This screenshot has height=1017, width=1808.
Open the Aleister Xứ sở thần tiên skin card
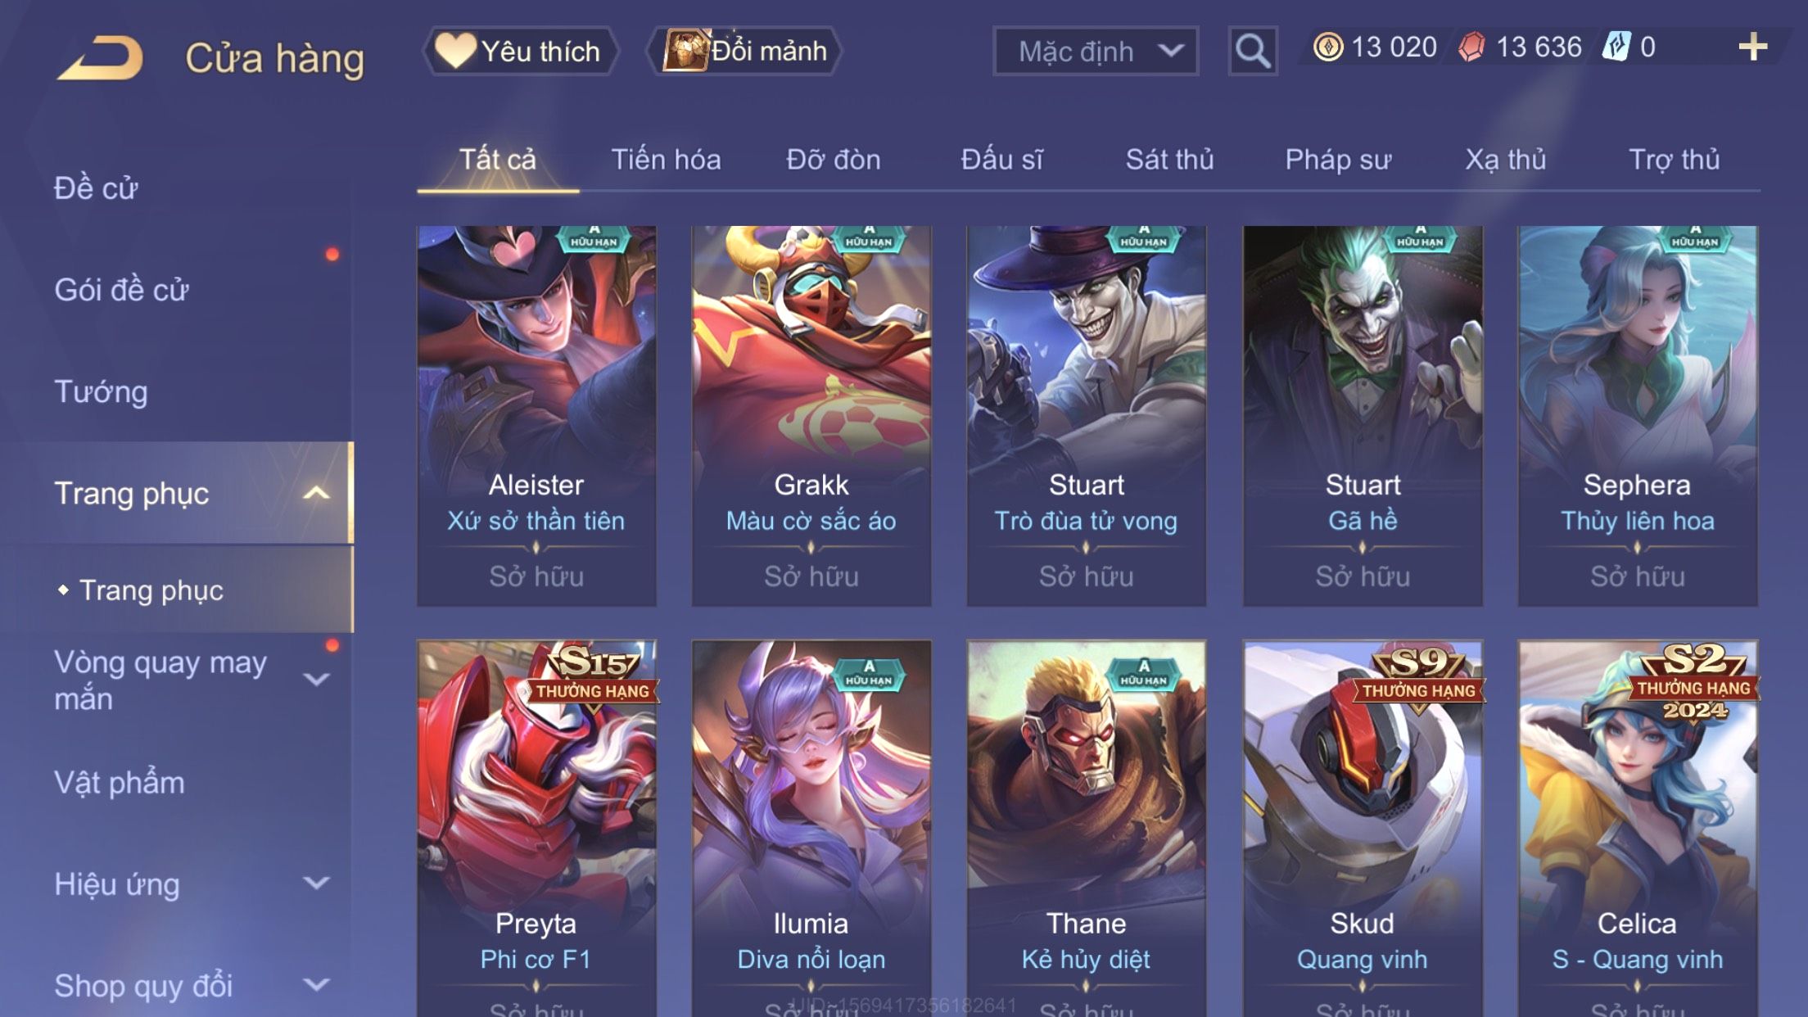coord(536,416)
